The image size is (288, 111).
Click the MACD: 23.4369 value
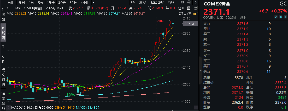87,108
